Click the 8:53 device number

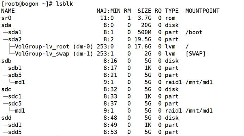[110, 132]
